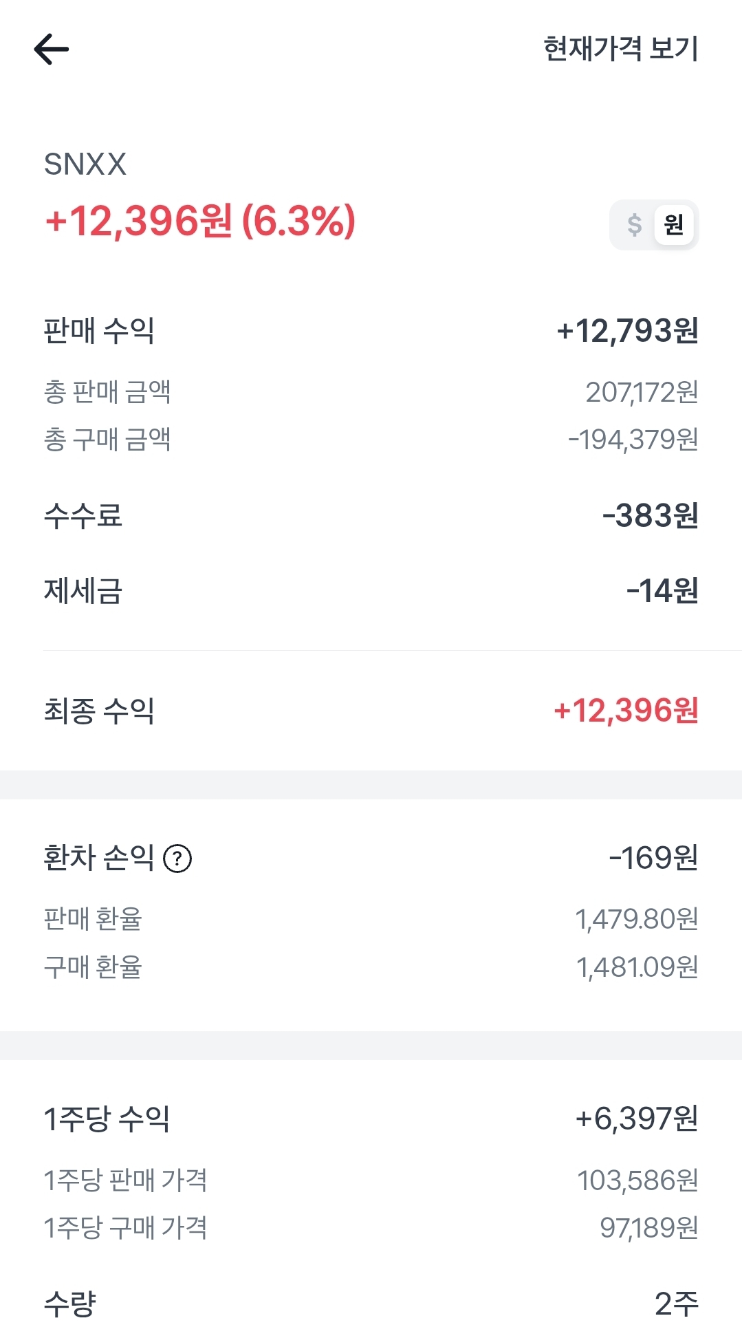Tap the 최종 수익 final profit amount
The height and width of the screenshot is (1338, 742).
(626, 711)
